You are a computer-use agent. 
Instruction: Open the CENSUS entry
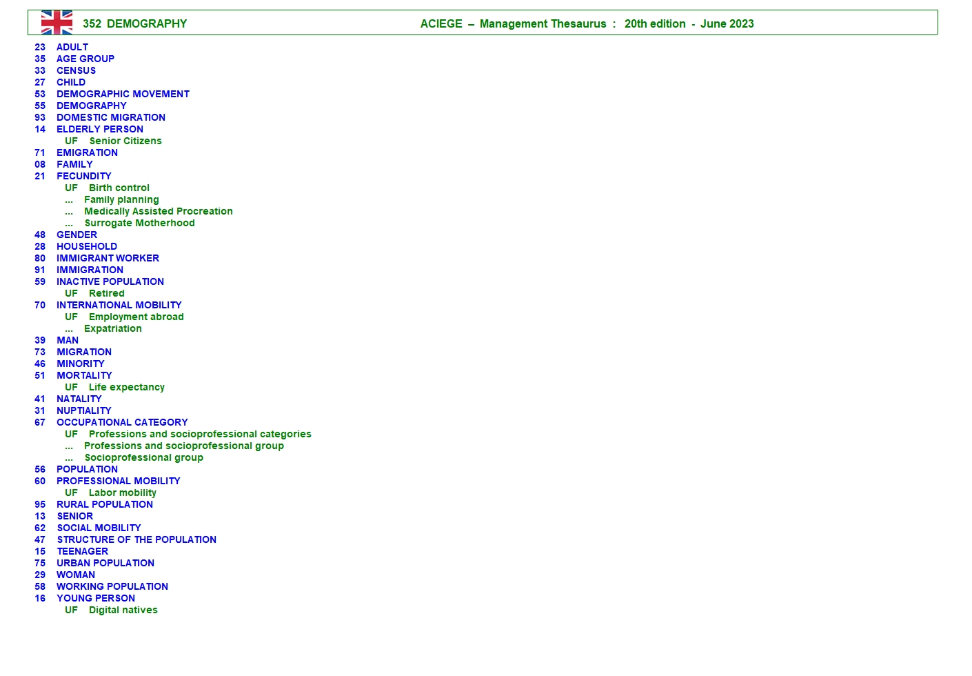click(x=76, y=70)
